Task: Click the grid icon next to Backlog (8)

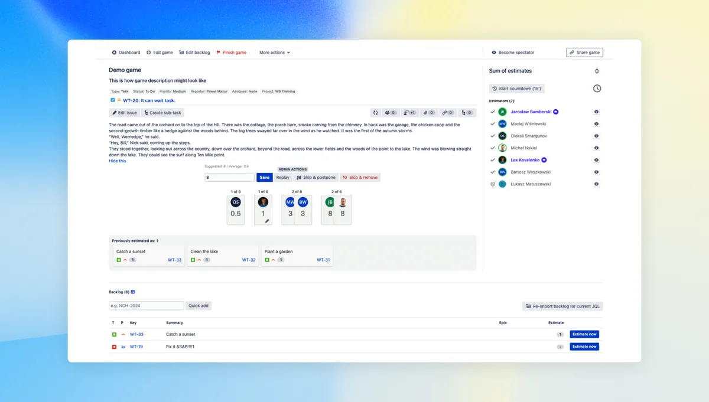Action: click(133, 292)
